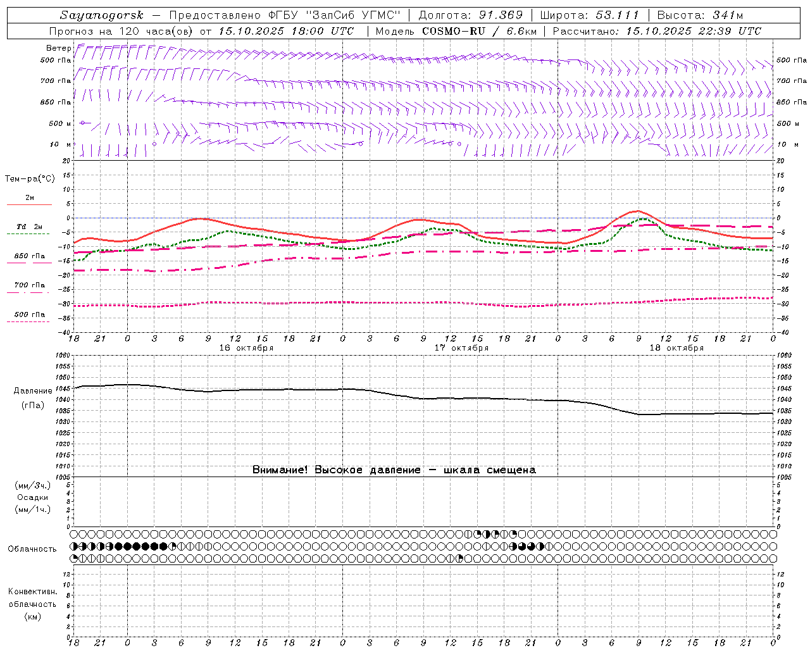Click 'Рассчитано: 15.10.2025 22:39 UTC' timestamp

(x=657, y=31)
